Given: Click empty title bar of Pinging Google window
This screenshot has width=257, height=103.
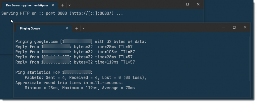Looking at the screenshot, I should point(151,28).
